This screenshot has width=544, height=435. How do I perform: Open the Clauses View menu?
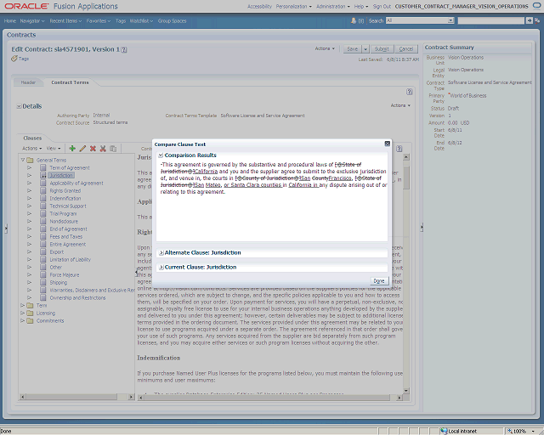coord(54,149)
